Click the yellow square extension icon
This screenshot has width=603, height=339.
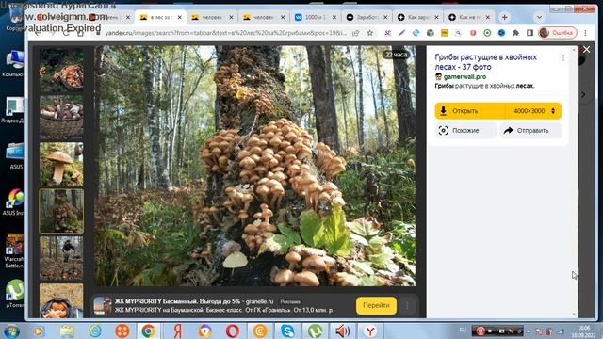[x=445, y=33]
